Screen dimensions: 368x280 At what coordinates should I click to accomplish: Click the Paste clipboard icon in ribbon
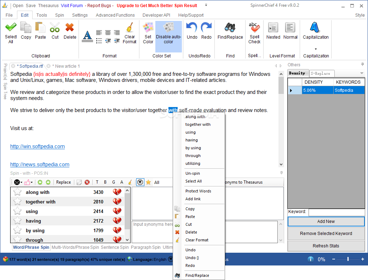pyautogui.click(x=40, y=27)
